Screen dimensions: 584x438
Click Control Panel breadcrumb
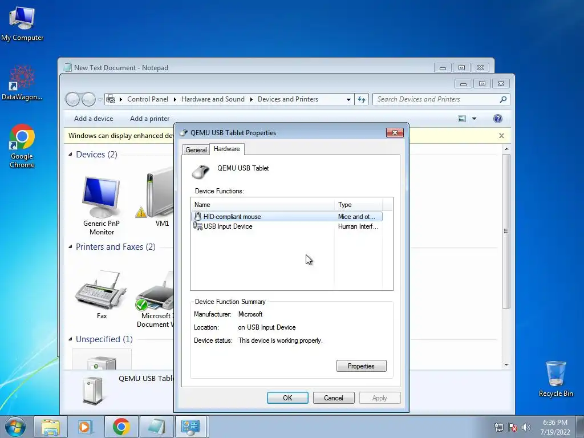pyautogui.click(x=148, y=99)
